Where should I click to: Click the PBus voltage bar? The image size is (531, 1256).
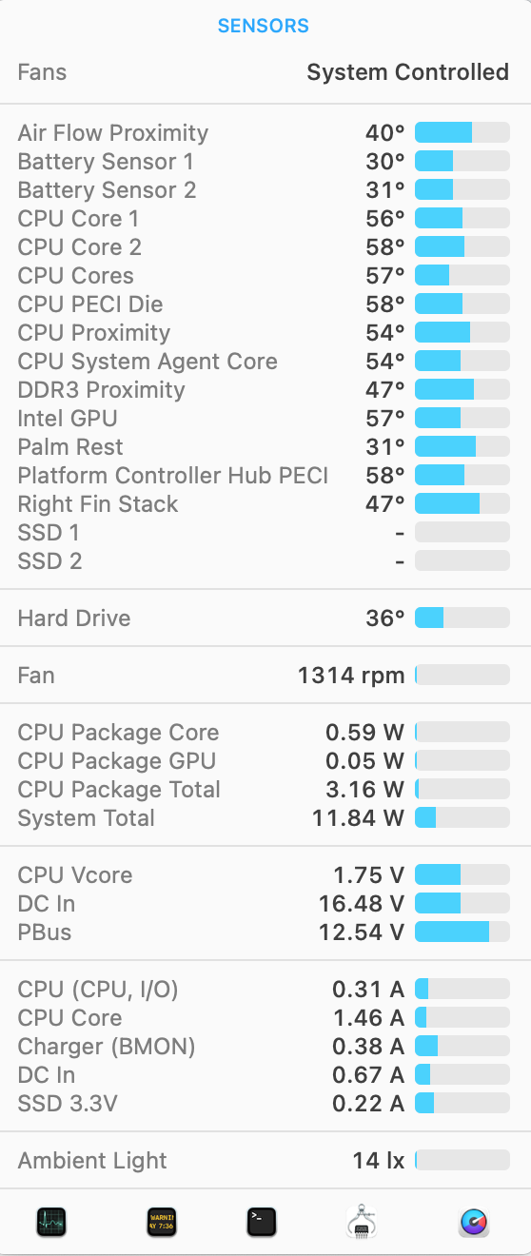click(x=462, y=932)
